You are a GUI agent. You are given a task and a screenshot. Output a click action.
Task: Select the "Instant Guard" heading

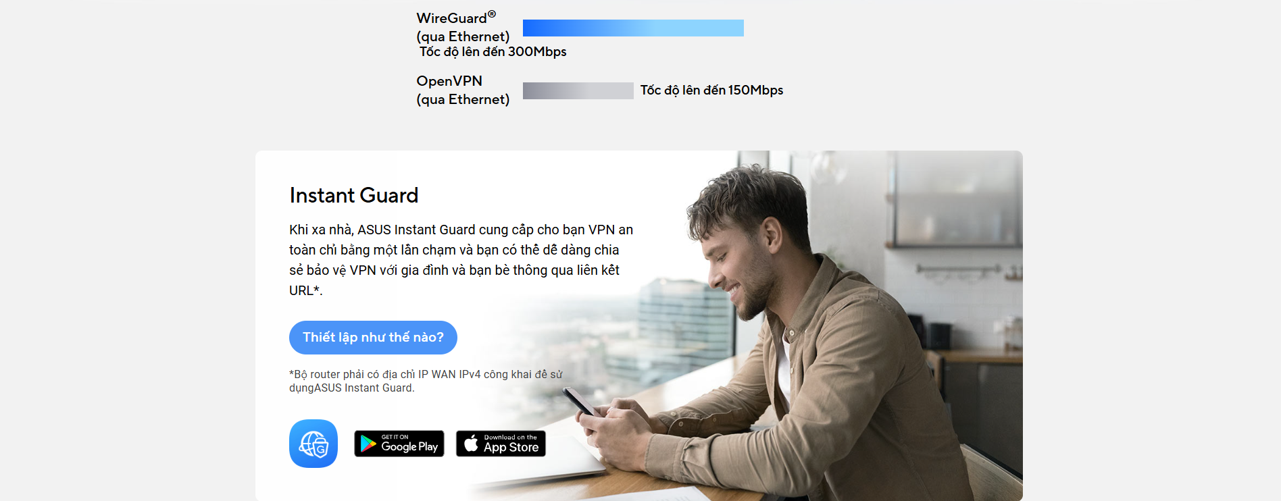point(354,195)
